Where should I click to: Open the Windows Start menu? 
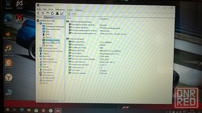click(8, 109)
